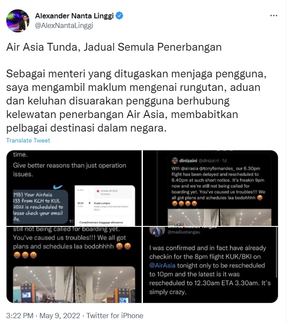Click the angry emoji row in bottom-left image
288x323 pixels.
(x=25, y=255)
